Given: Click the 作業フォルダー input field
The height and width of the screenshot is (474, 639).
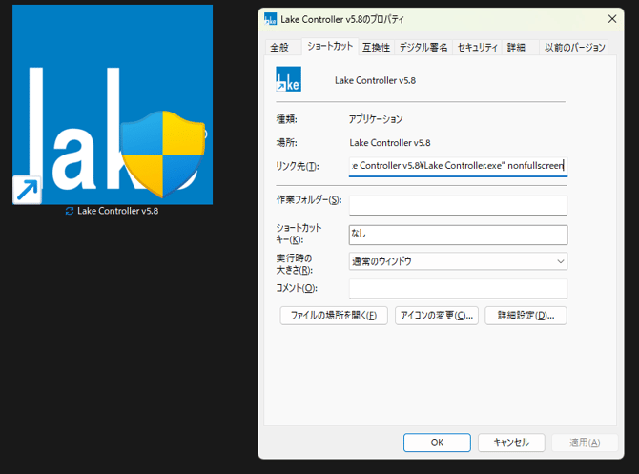Looking at the screenshot, I should coord(458,205).
